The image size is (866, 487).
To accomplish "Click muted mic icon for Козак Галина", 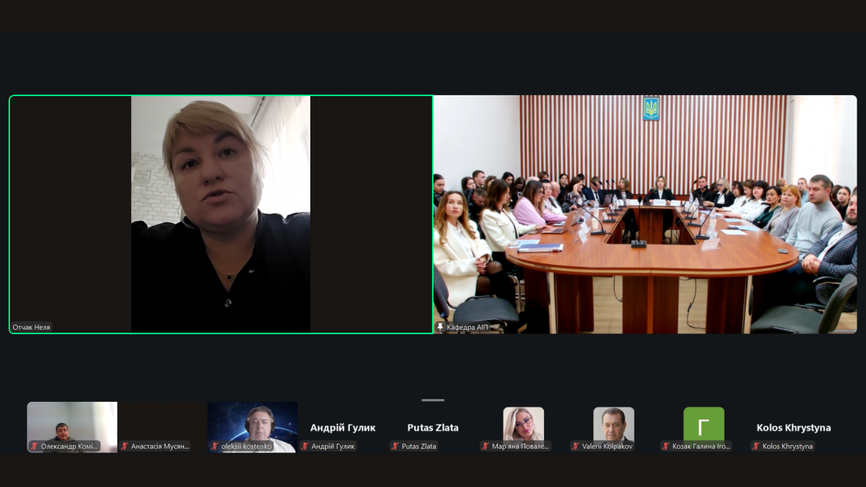I will 665,447.
